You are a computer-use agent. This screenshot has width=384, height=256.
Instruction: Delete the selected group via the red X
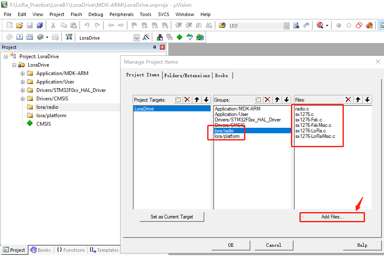268,100
